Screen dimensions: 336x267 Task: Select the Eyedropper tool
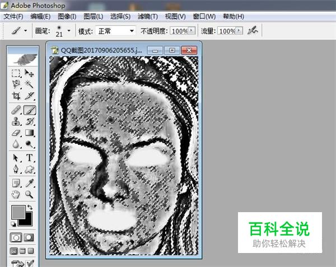tap(29, 183)
